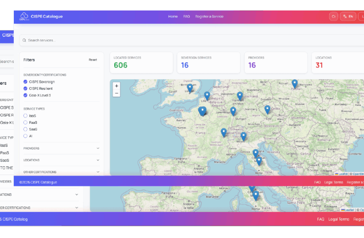Select the marker north of Roma in front window

tap(259, 161)
